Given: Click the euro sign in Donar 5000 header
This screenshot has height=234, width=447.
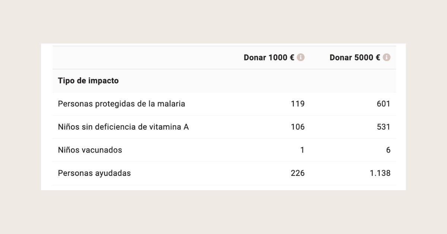Looking at the screenshot, I should [378, 58].
